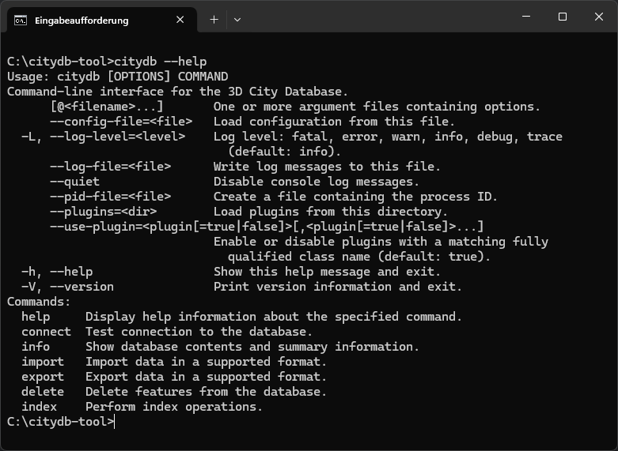Viewport: 618px width, 451px height.
Task: Click the word import in Commands list
Action: (43, 362)
